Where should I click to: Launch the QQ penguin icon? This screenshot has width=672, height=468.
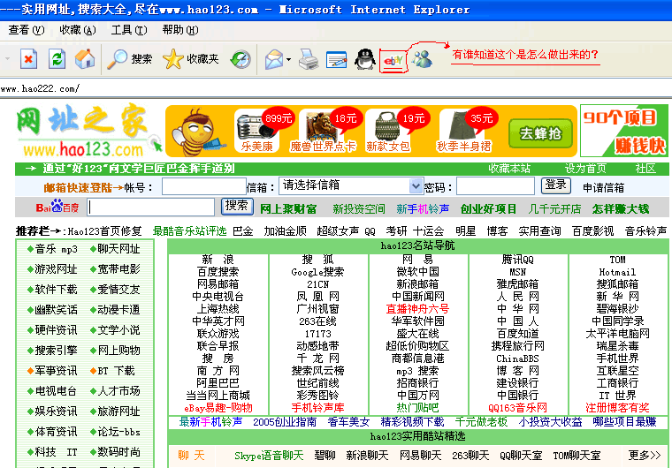(x=364, y=59)
